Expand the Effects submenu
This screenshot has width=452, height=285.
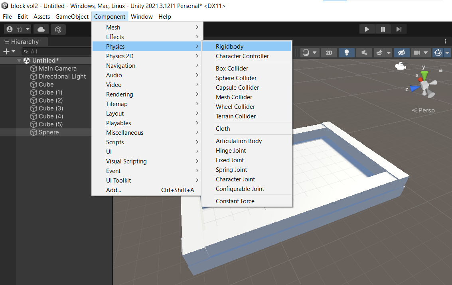(x=147, y=37)
